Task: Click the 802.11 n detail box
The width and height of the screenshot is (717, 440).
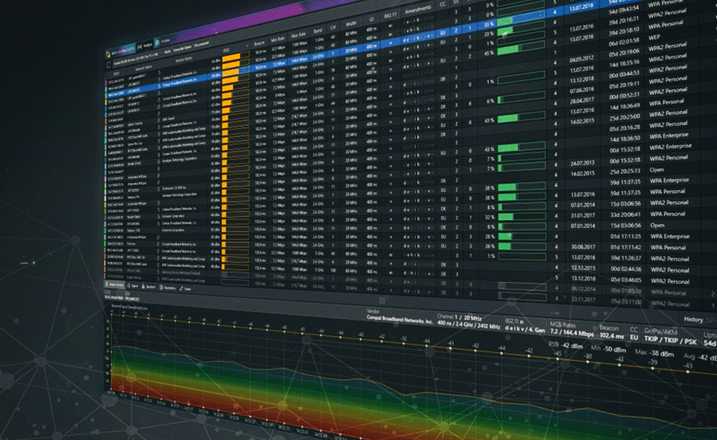Action: [x=525, y=326]
